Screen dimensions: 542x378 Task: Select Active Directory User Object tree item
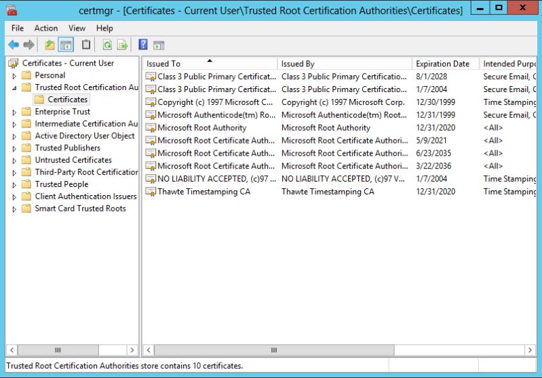pos(85,135)
